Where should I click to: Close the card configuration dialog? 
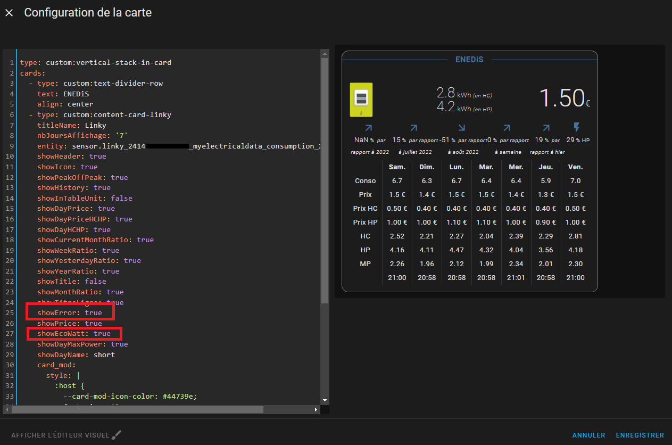9,13
